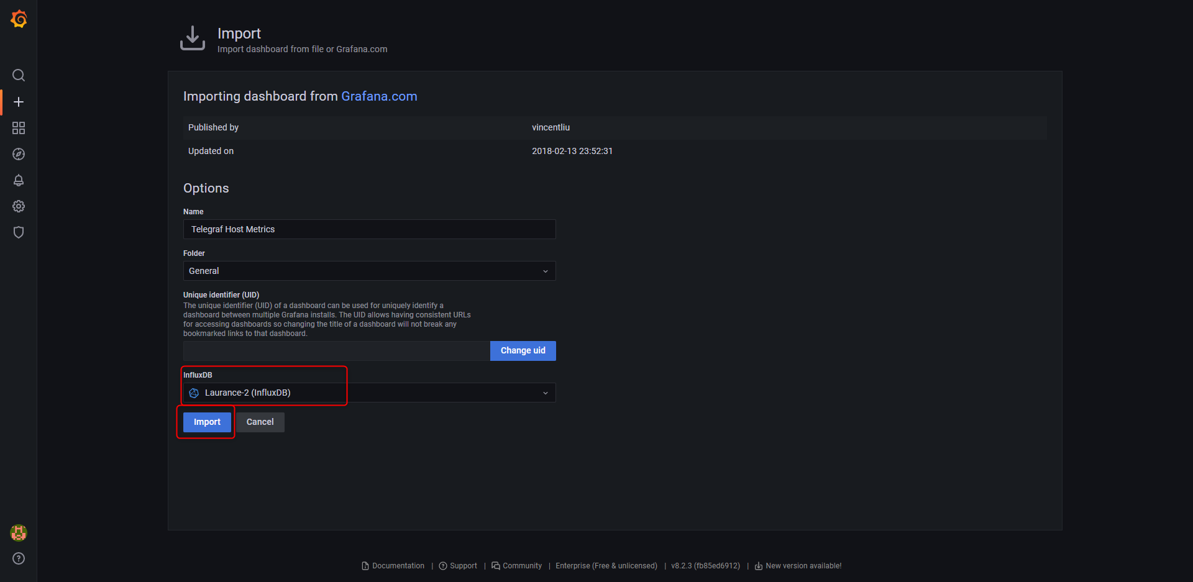Open the Create plus icon in sidebar
The height and width of the screenshot is (582, 1193).
(19, 102)
